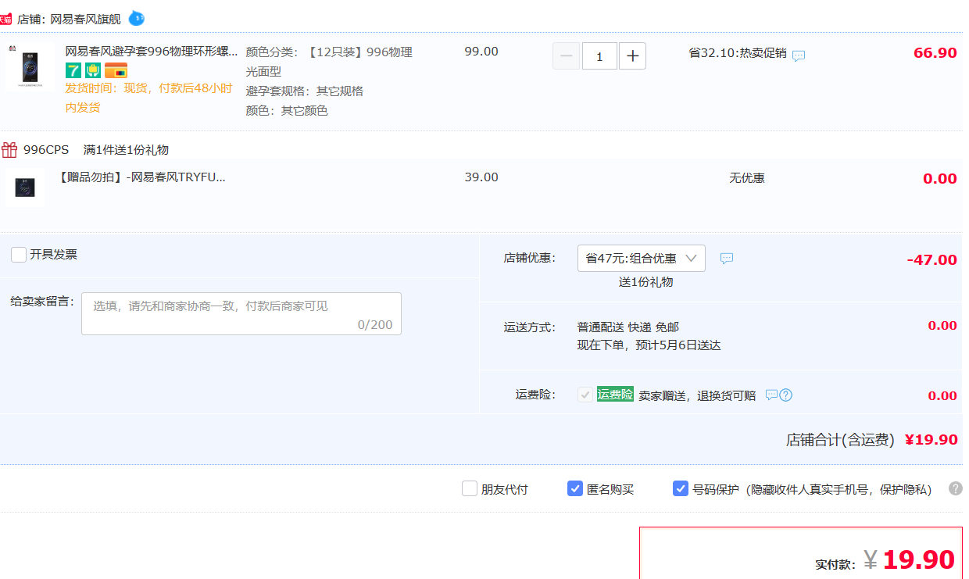The width and height of the screenshot is (969, 579).
Task: Click the comment icon next to store discount dropdown
Action: click(x=727, y=259)
